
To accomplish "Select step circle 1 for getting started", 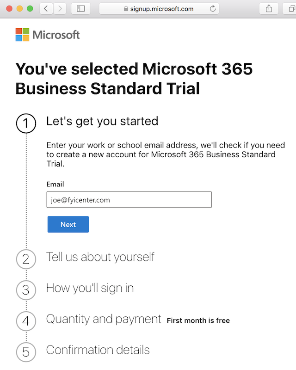I will pos(26,123).
